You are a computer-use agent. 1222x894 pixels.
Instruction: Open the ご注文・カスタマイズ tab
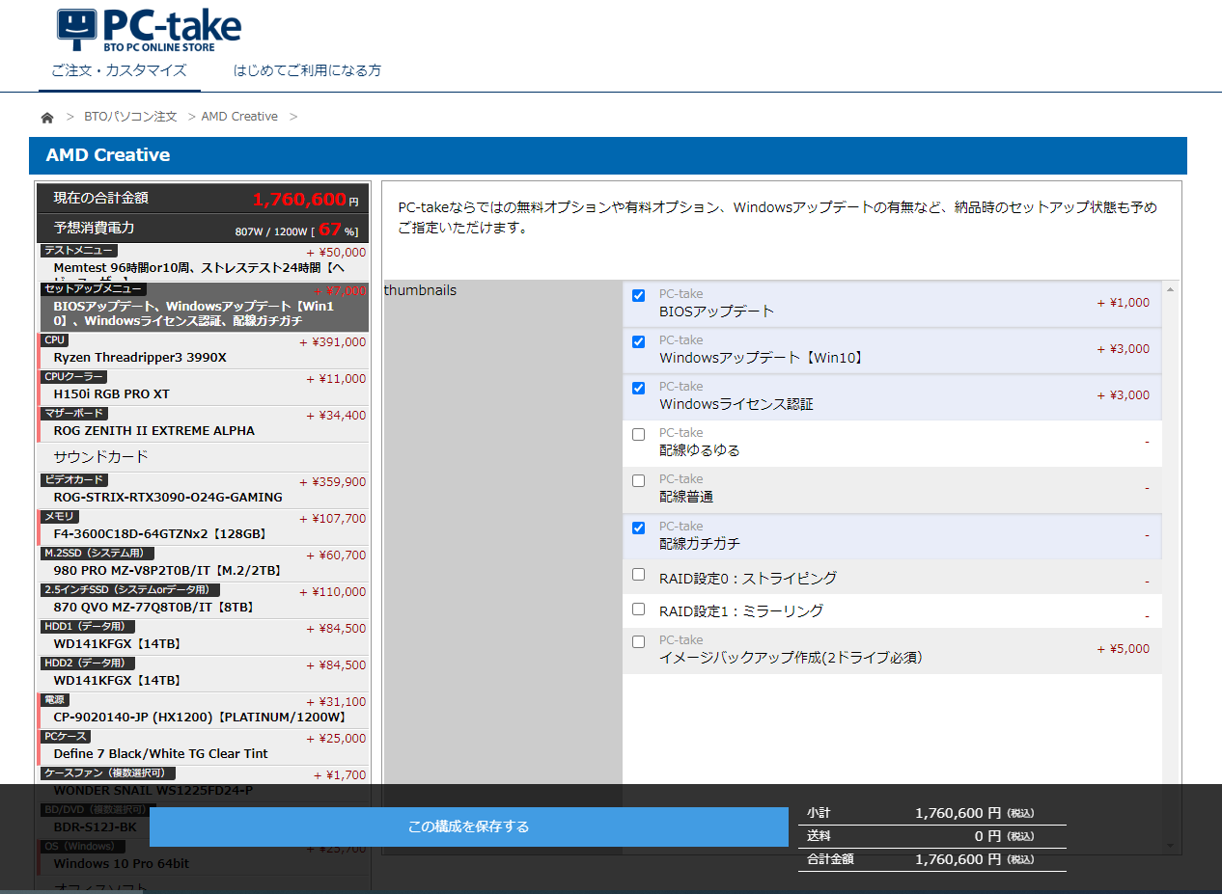[119, 70]
